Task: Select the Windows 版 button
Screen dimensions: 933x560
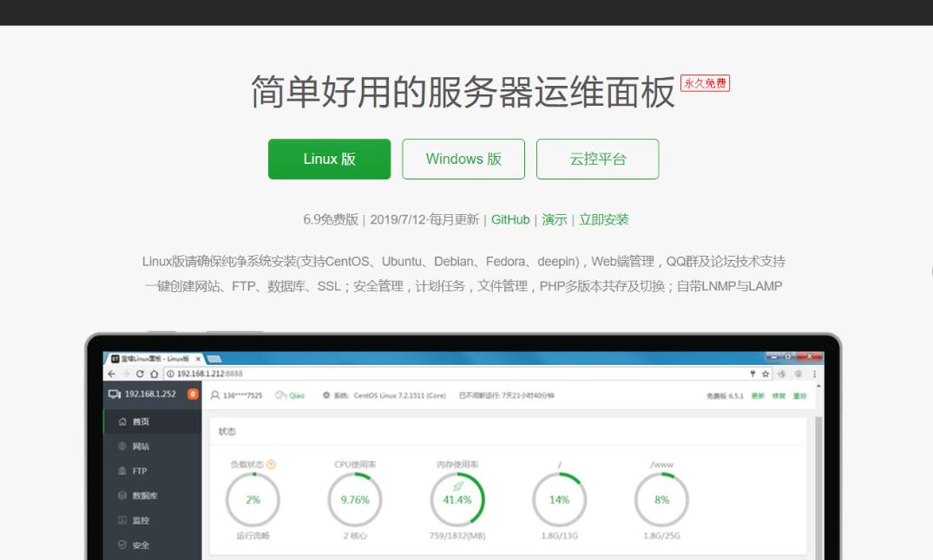Action: coord(463,160)
